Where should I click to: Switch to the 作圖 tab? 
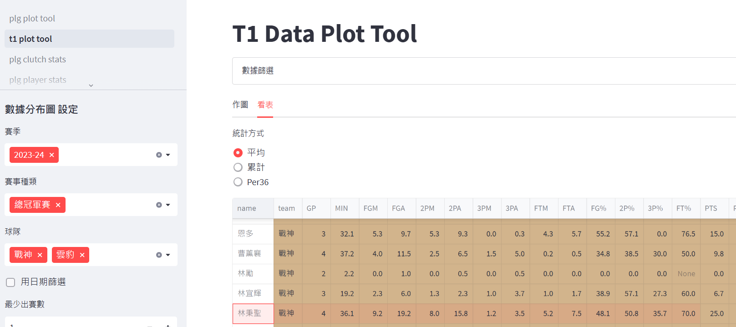(x=240, y=105)
